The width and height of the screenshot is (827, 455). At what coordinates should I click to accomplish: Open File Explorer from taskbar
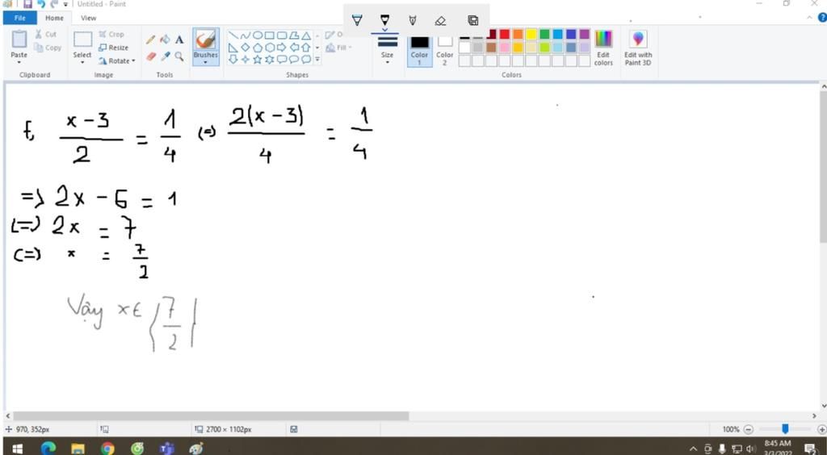coord(78,449)
